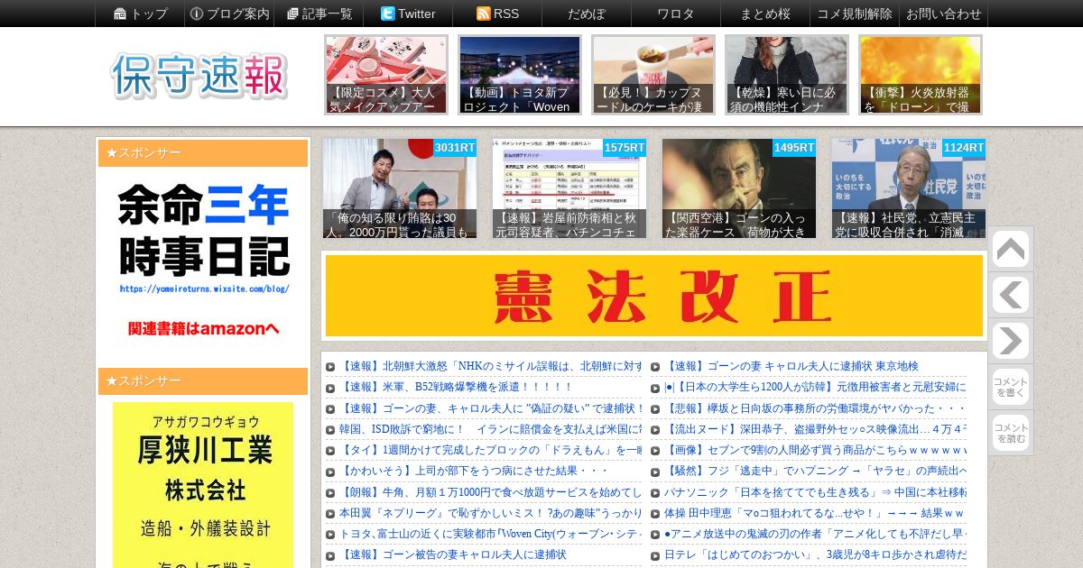Open ゴーンの妻、キャロル夫人に偽証の疑い link
1083x568 pixels.
[x=491, y=408]
